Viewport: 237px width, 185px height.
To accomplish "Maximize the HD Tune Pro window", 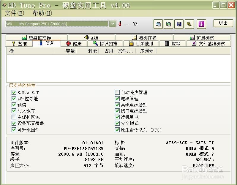I will [223, 5].
